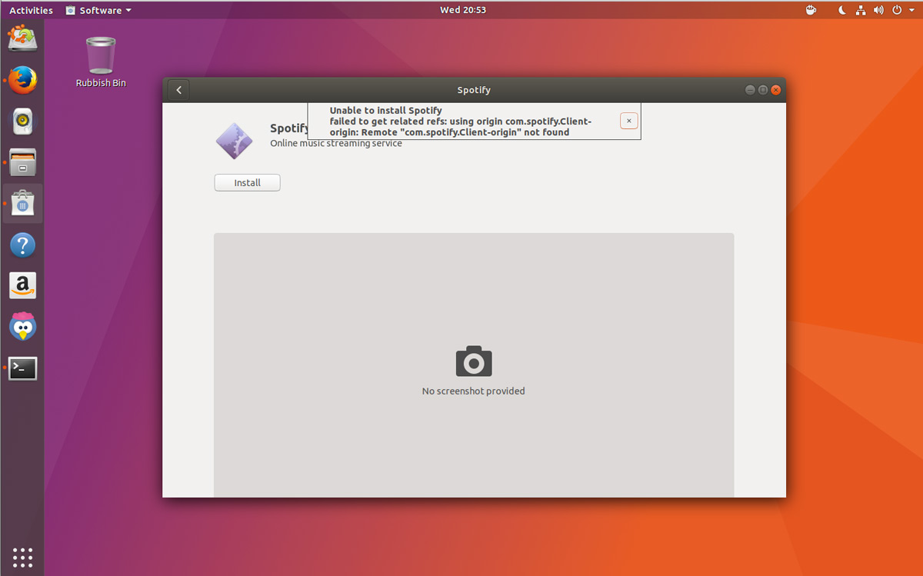
Task: Dismiss the Unable to install Spotify notification
Action: coord(628,121)
